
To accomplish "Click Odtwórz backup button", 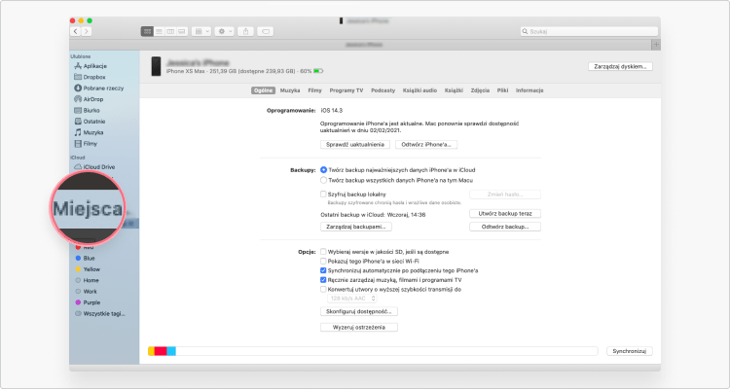I will 505,227.
